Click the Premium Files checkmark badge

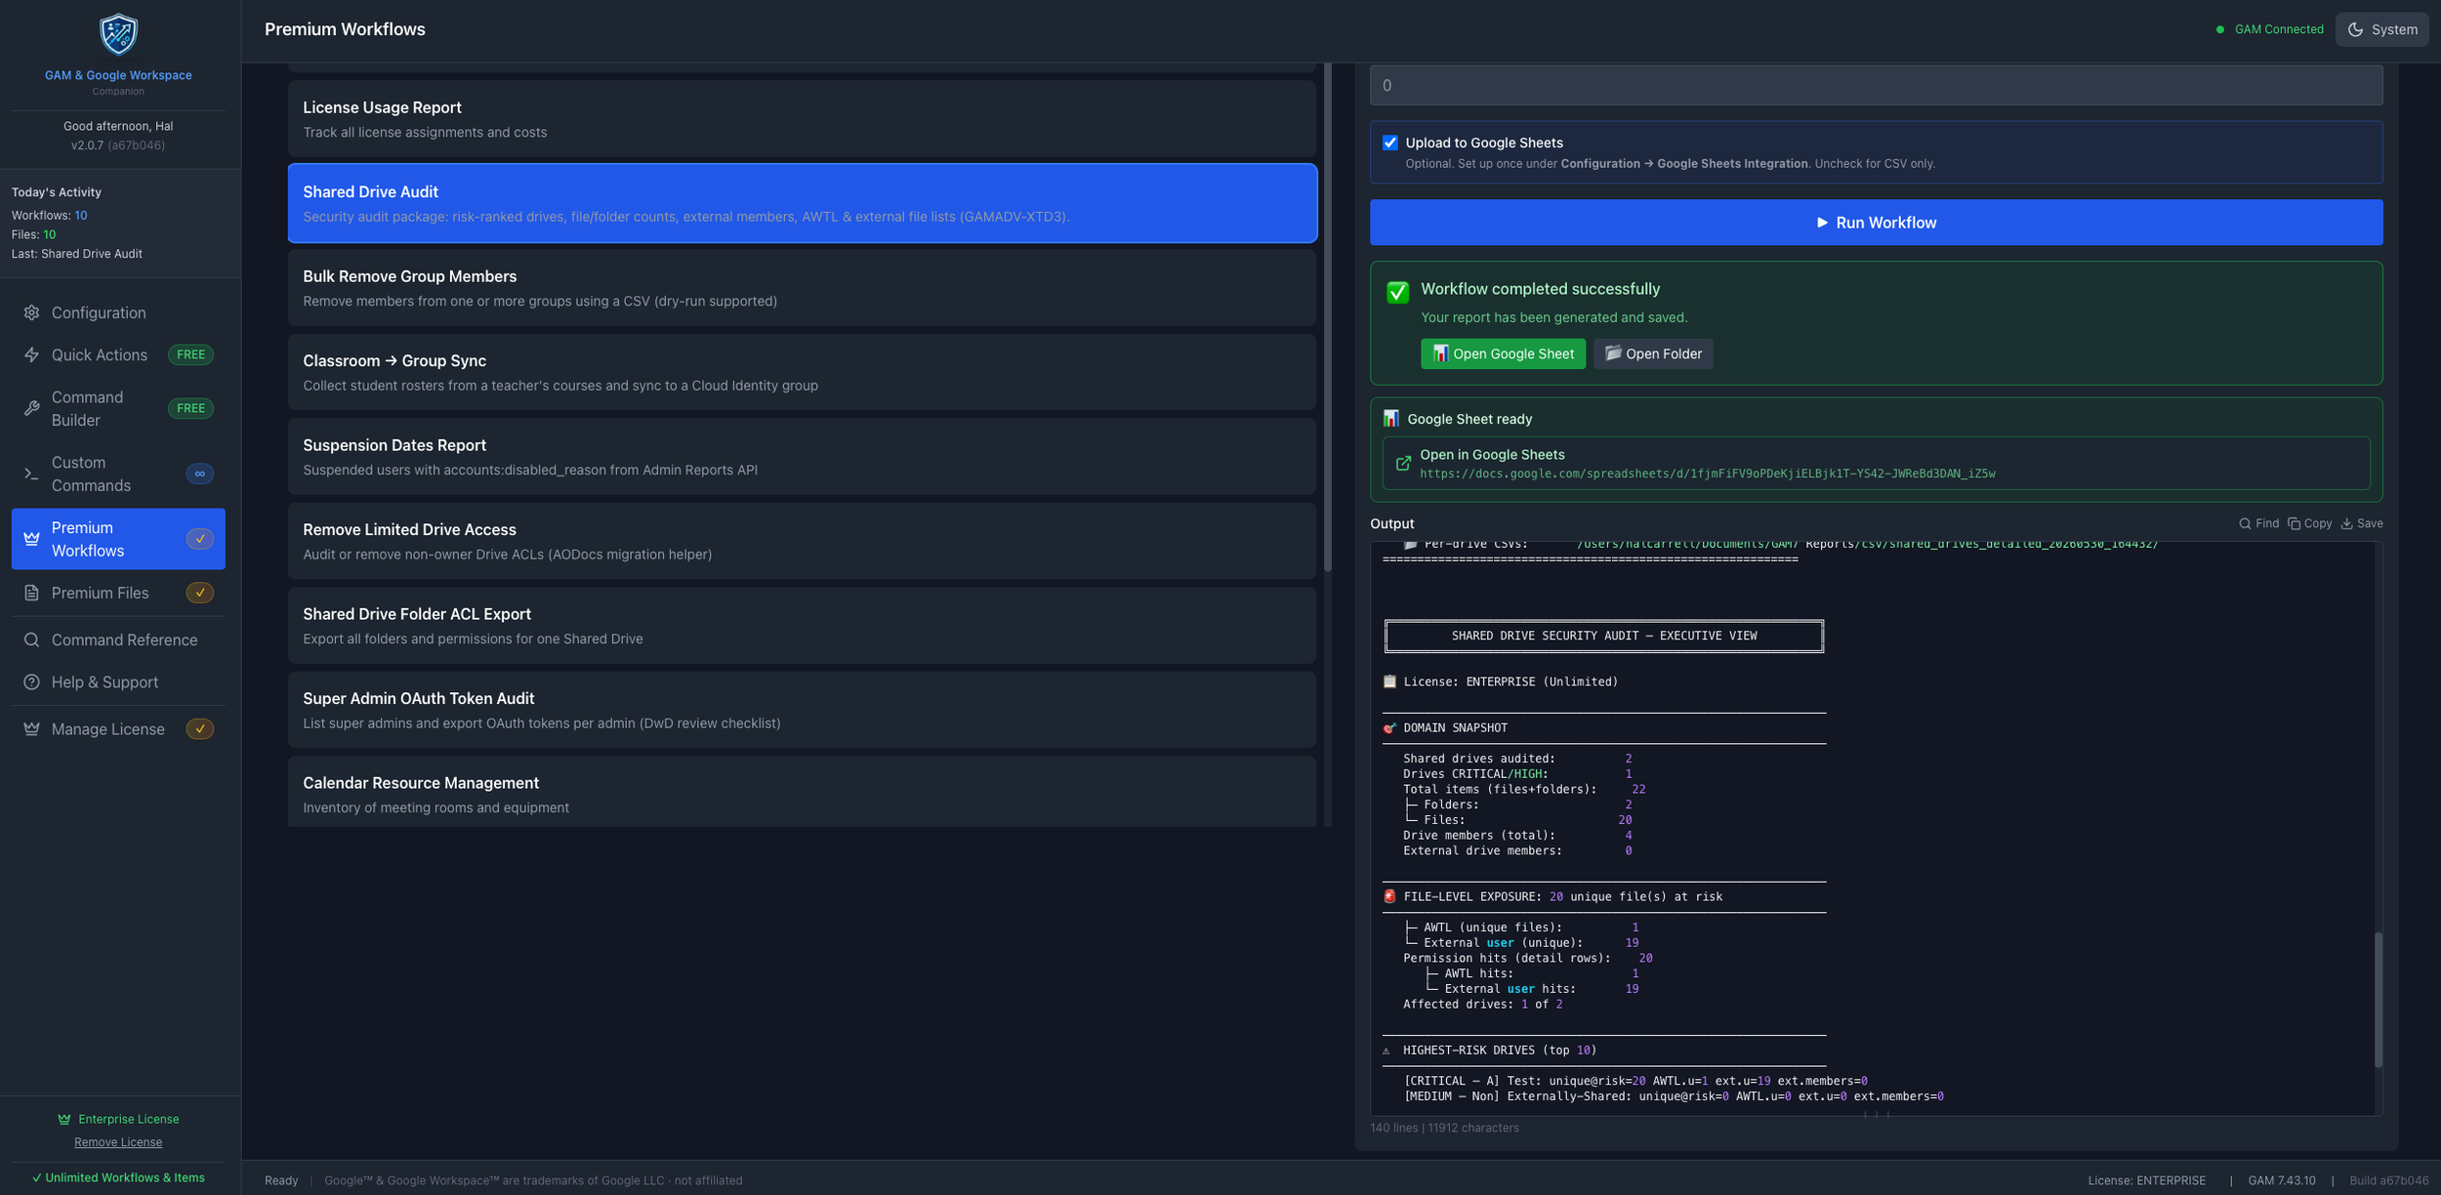[x=199, y=593]
